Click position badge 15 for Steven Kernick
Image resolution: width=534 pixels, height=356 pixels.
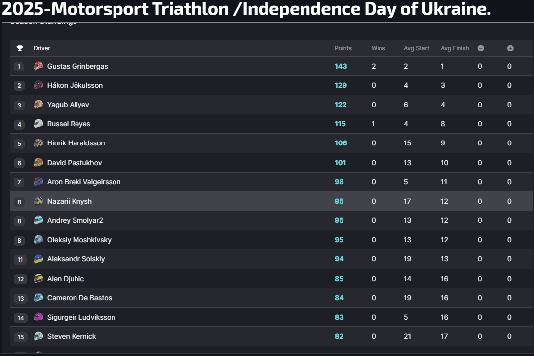pos(20,337)
